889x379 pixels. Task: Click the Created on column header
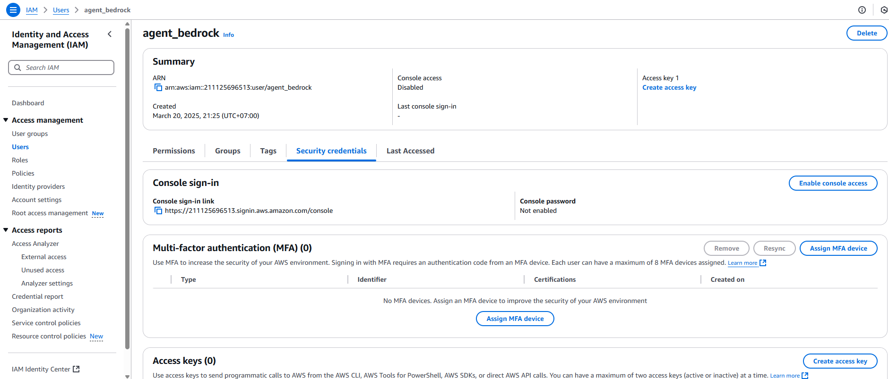[727, 279]
